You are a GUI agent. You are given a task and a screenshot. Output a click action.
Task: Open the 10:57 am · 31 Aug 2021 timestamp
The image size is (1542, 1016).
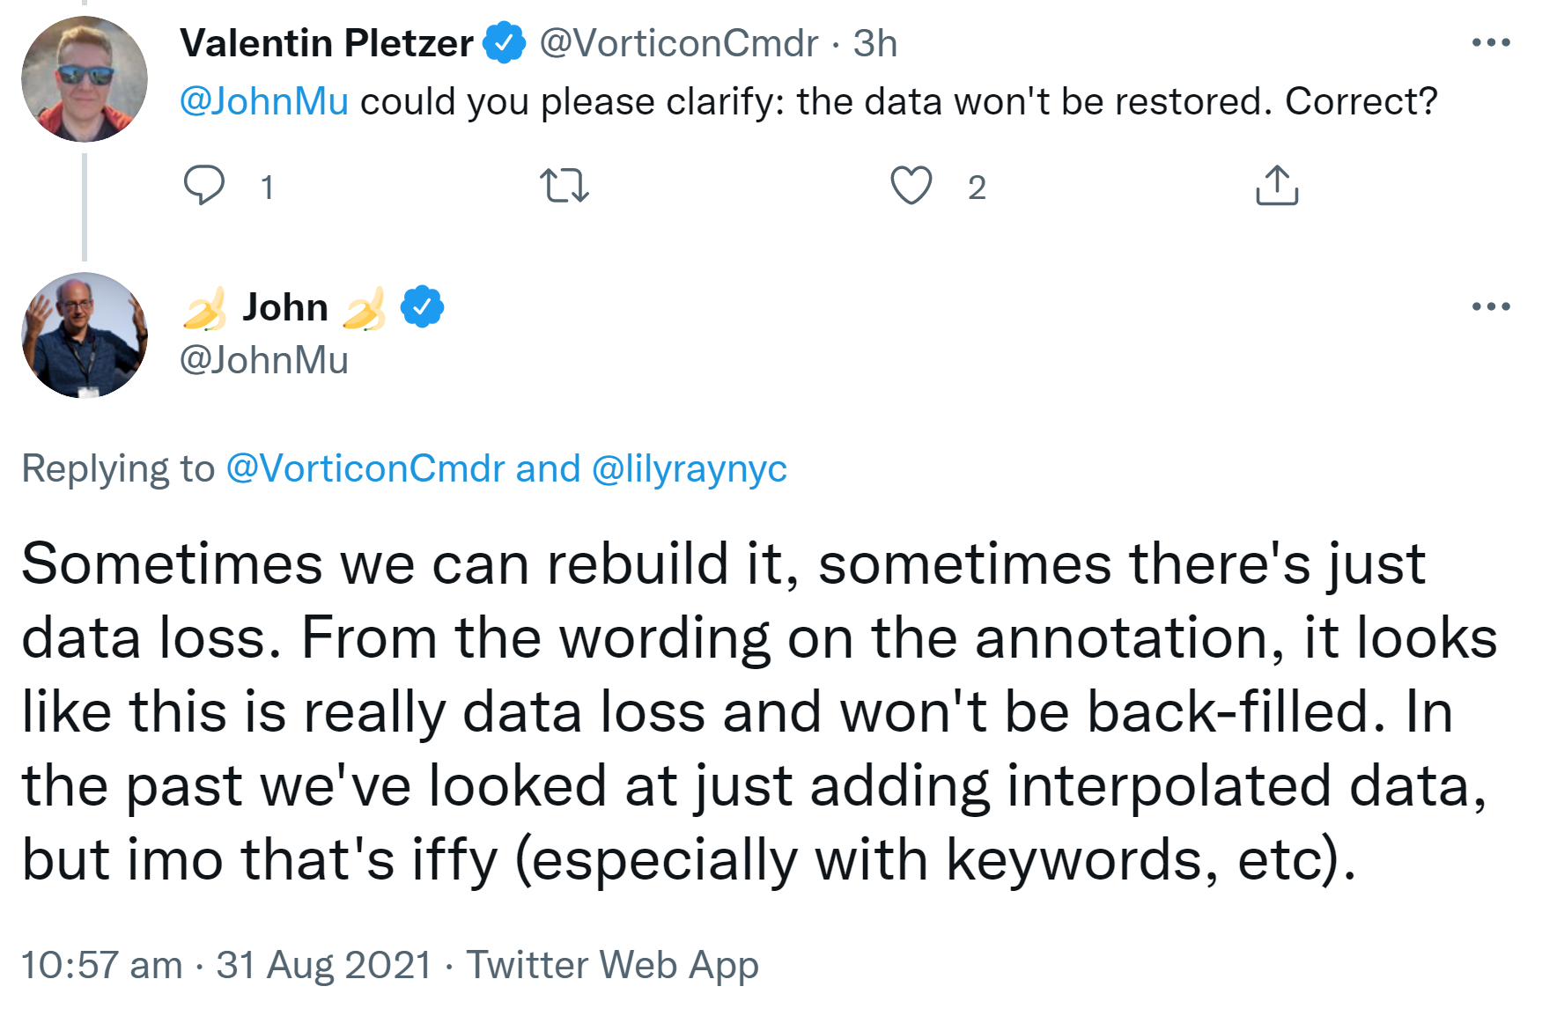(x=226, y=965)
